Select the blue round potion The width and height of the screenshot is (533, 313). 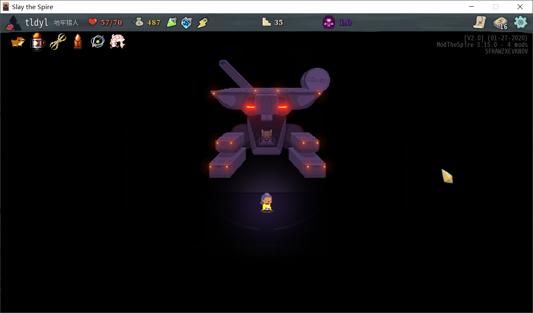(x=187, y=22)
